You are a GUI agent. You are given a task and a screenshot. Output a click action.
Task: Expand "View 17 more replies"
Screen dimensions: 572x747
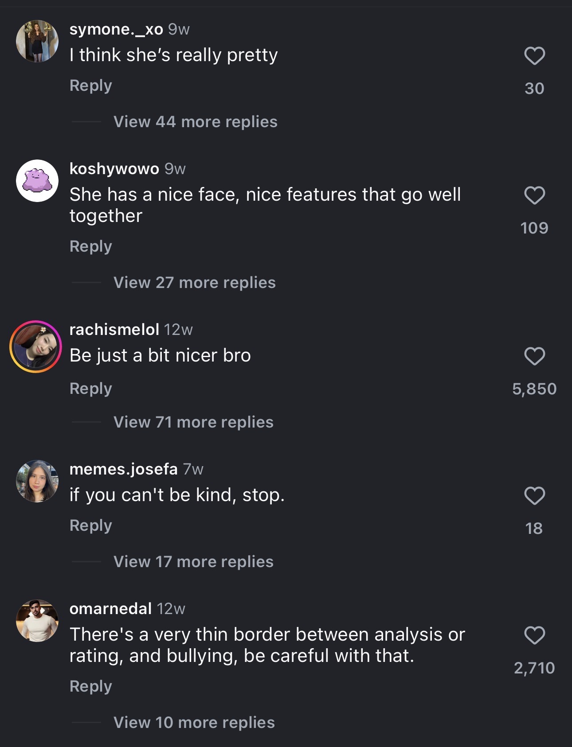pos(193,562)
